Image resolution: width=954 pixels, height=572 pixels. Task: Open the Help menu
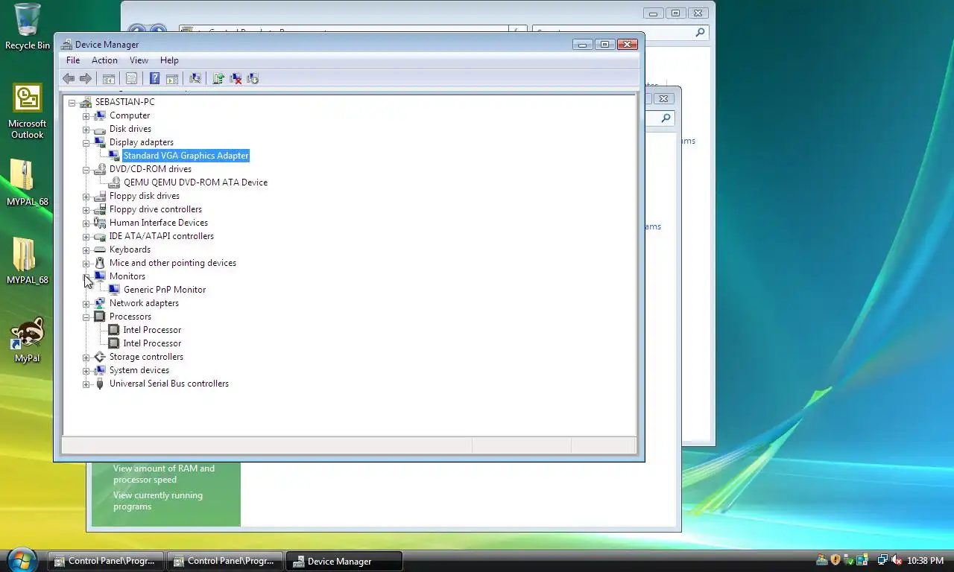tap(169, 60)
